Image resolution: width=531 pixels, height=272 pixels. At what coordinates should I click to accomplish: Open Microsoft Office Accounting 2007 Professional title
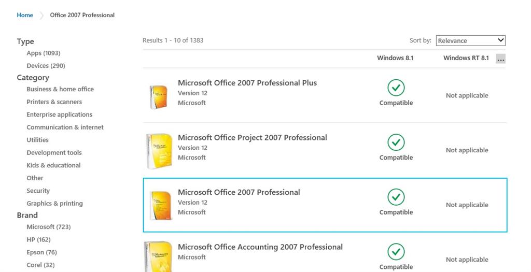tap(260, 247)
